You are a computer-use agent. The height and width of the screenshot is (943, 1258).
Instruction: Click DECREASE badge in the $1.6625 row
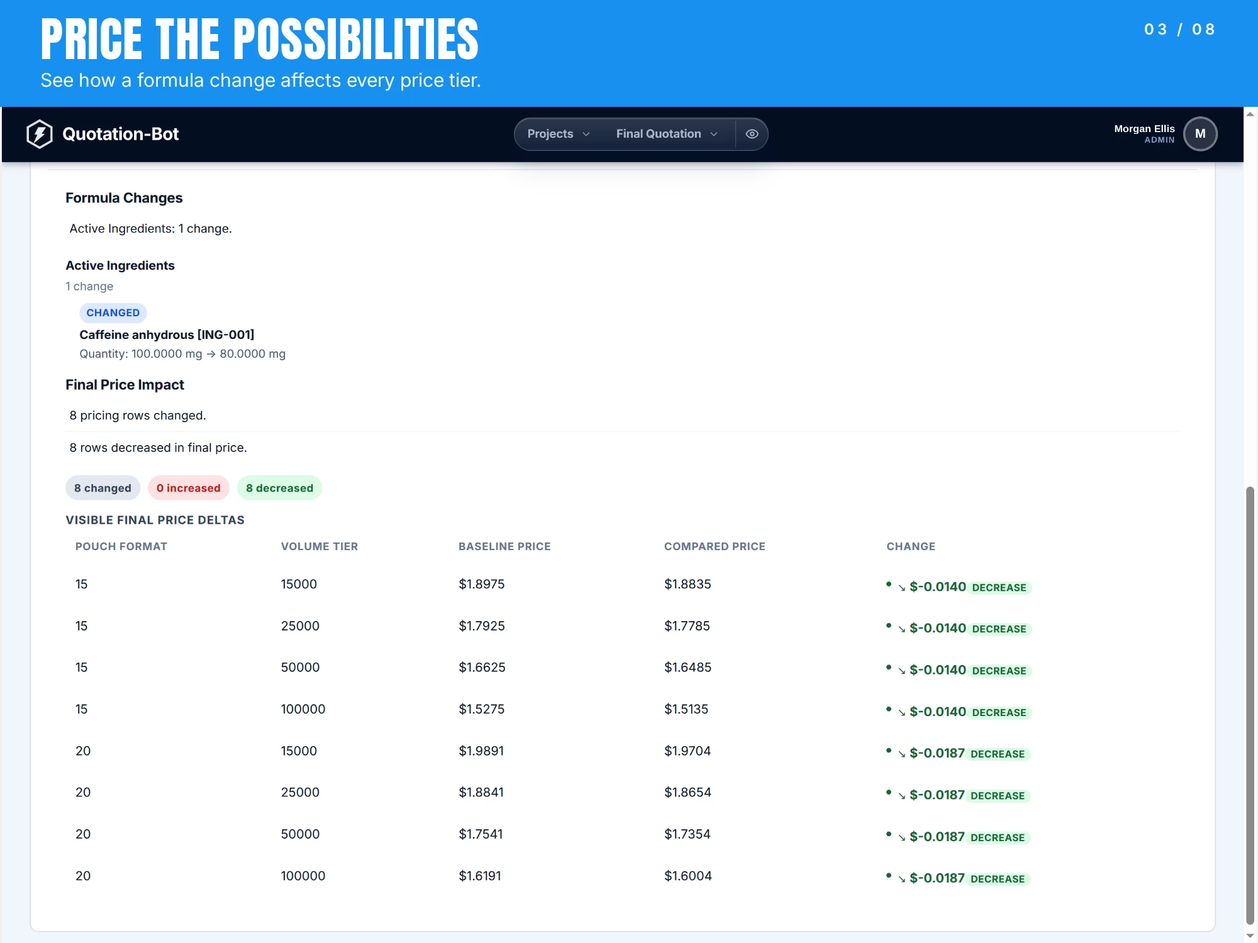(999, 671)
